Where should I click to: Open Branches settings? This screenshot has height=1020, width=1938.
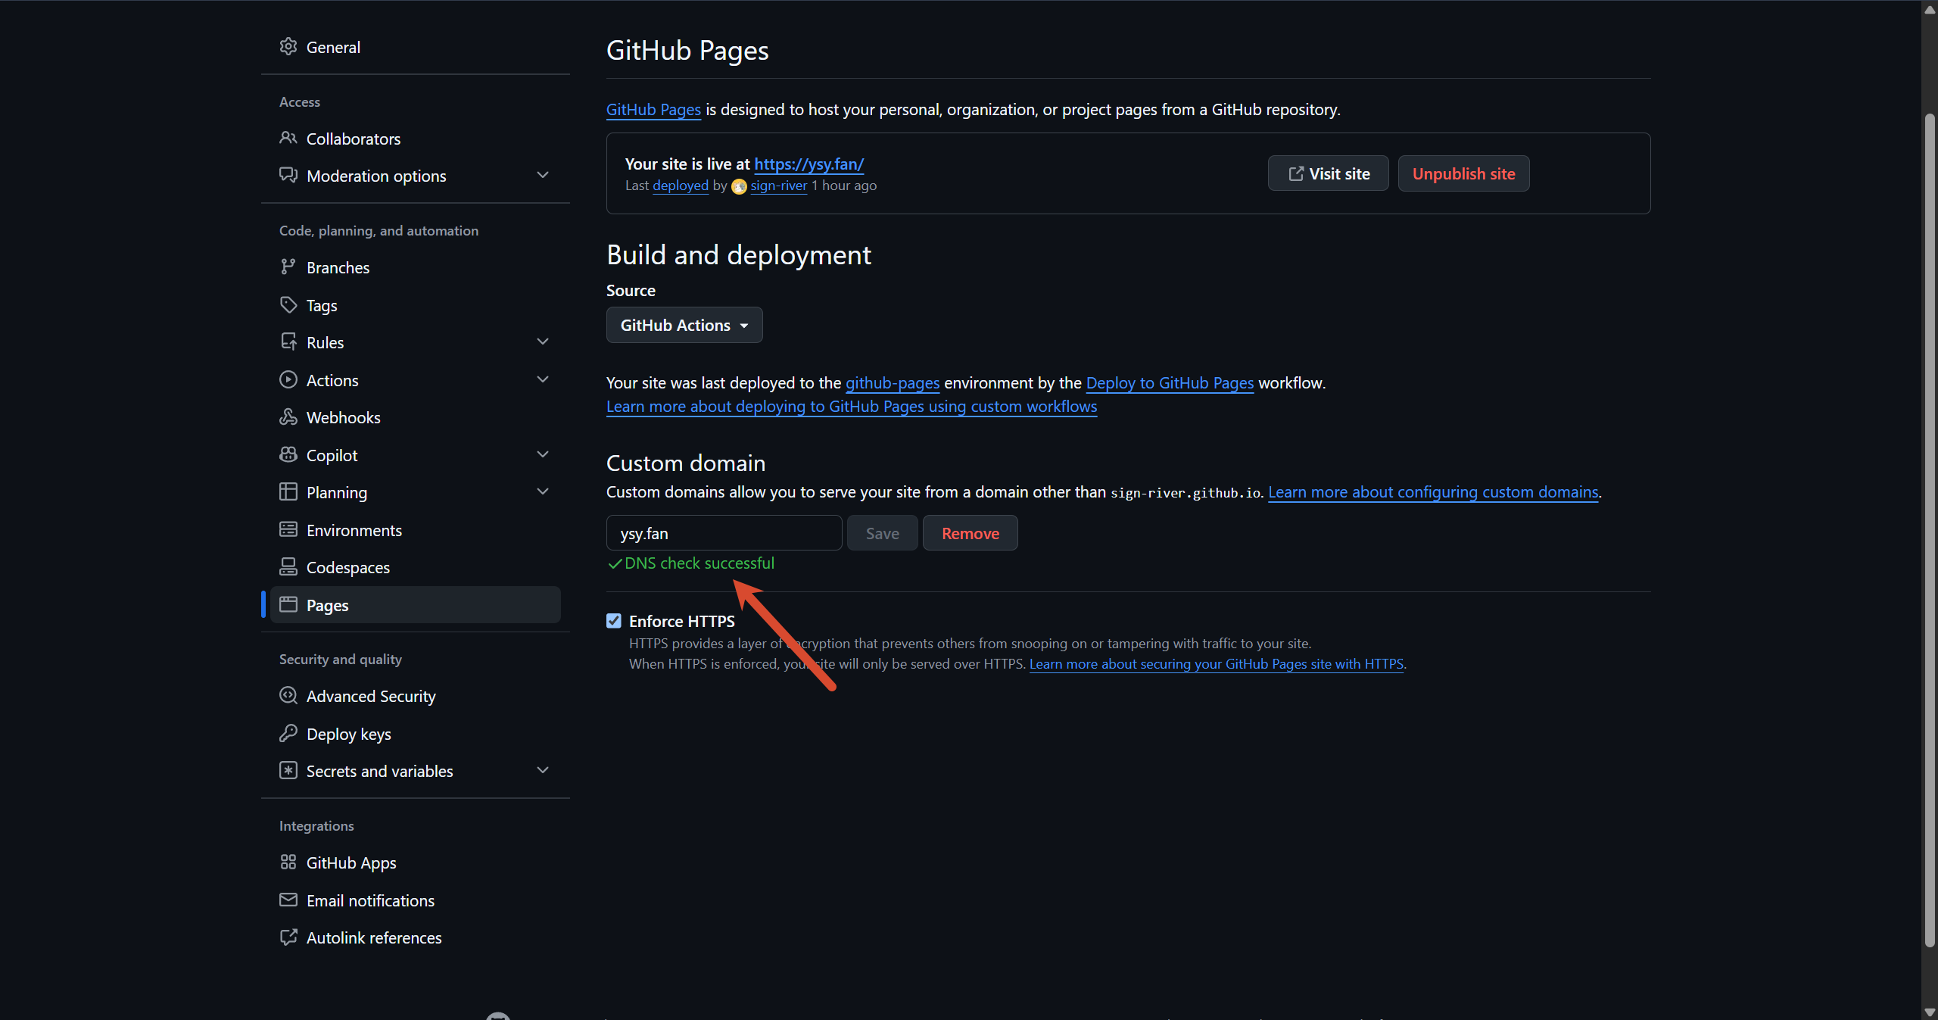coord(416,267)
